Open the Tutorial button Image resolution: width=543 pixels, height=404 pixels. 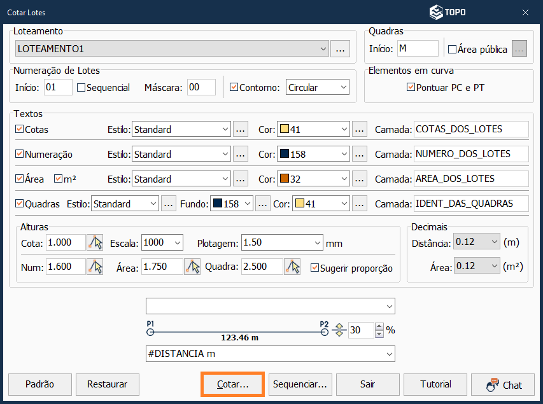435,384
